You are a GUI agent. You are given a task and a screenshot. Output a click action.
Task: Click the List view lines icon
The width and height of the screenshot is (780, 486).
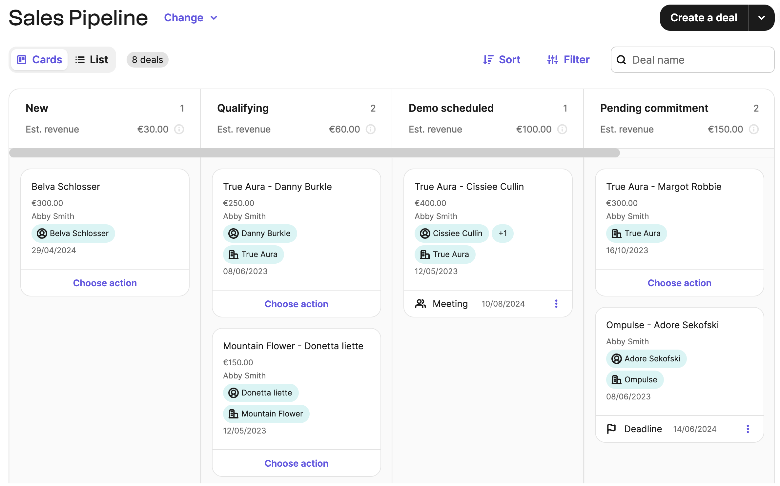(80, 60)
